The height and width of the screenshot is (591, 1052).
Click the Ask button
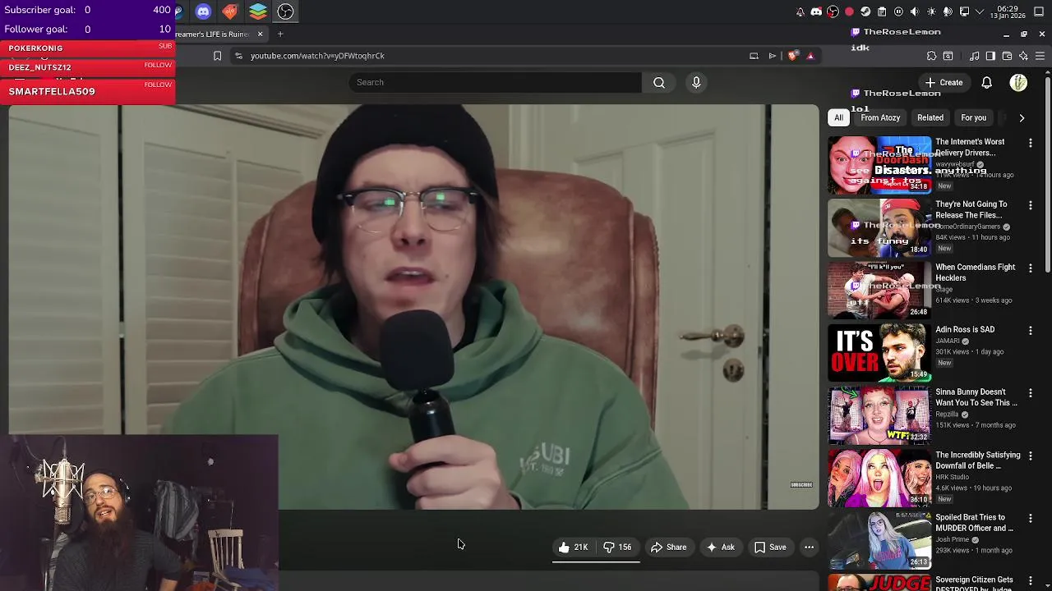click(x=720, y=547)
